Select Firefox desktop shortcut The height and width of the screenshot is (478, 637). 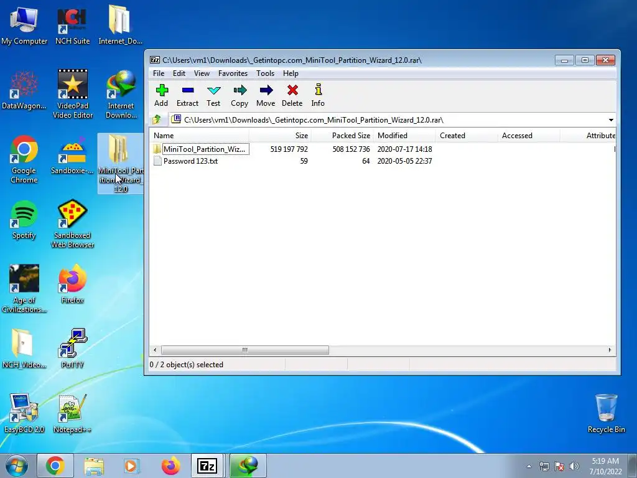[x=72, y=284]
